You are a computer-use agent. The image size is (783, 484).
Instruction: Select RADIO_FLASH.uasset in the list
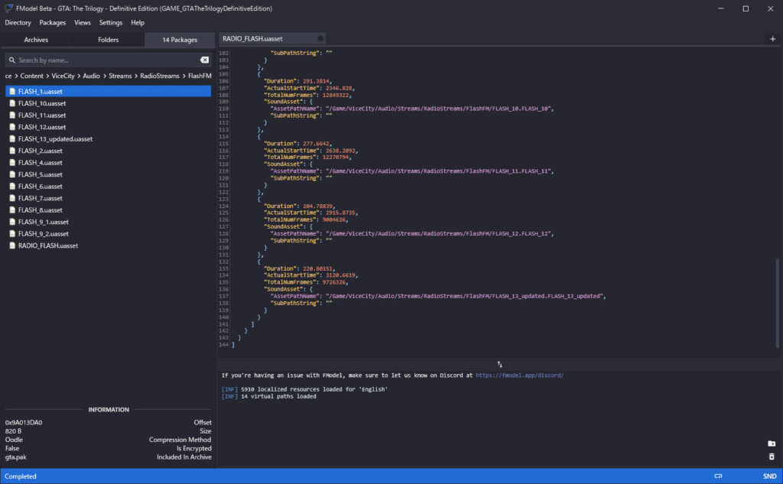point(109,245)
